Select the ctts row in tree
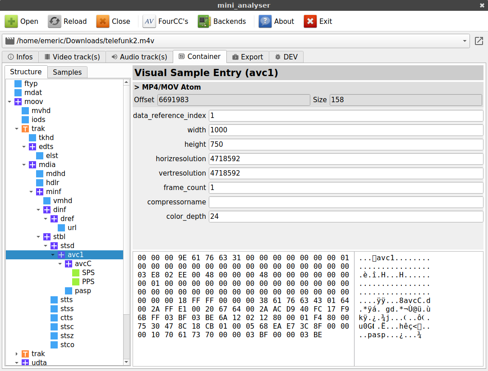Screen dimensions: 488x371 [64, 318]
